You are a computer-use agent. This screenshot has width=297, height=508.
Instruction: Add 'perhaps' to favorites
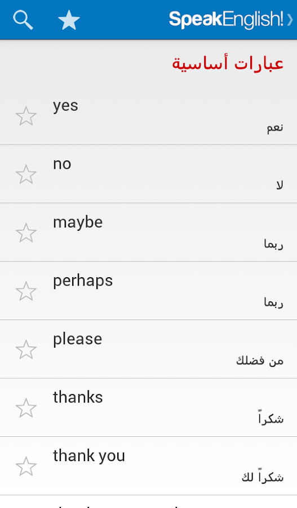coord(26,291)
